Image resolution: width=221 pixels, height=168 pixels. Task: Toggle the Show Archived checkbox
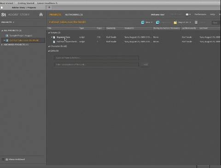click(3, 159)
